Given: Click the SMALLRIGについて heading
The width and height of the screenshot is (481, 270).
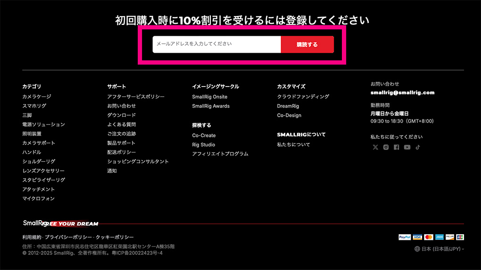Looking at the screenshot, I should [x=301, y=135].
